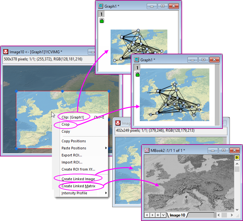Open the Intensity Profile submenu
This screenshot has width=243, height=221.
pyautogui.click(x=74, y=193)
